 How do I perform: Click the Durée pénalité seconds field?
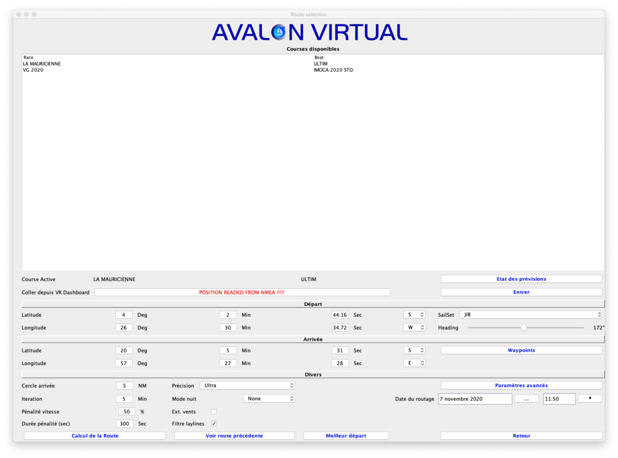pyautogui.click(x=124, y=424)
